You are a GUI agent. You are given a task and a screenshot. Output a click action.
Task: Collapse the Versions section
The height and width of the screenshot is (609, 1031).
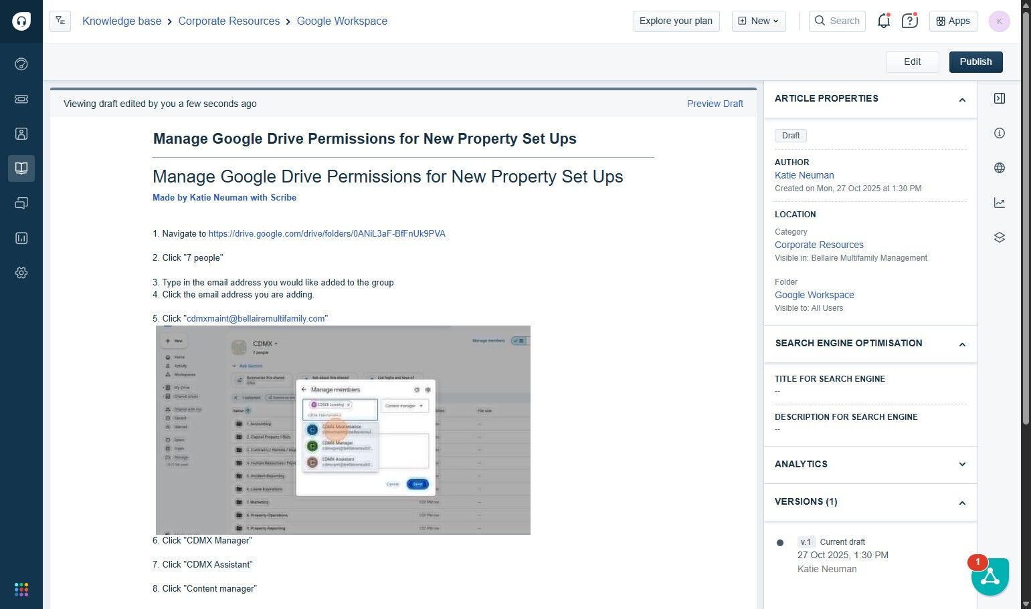[x=962, y=503]
